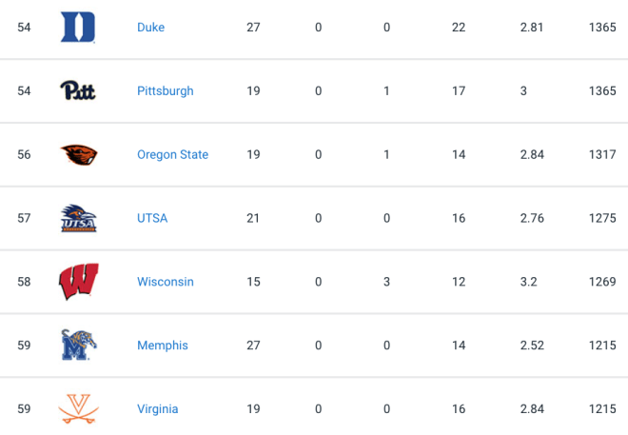This screenshot has height=435, width=628.
Task: Open the Memphis team link
Action: (x=162, y=346)
